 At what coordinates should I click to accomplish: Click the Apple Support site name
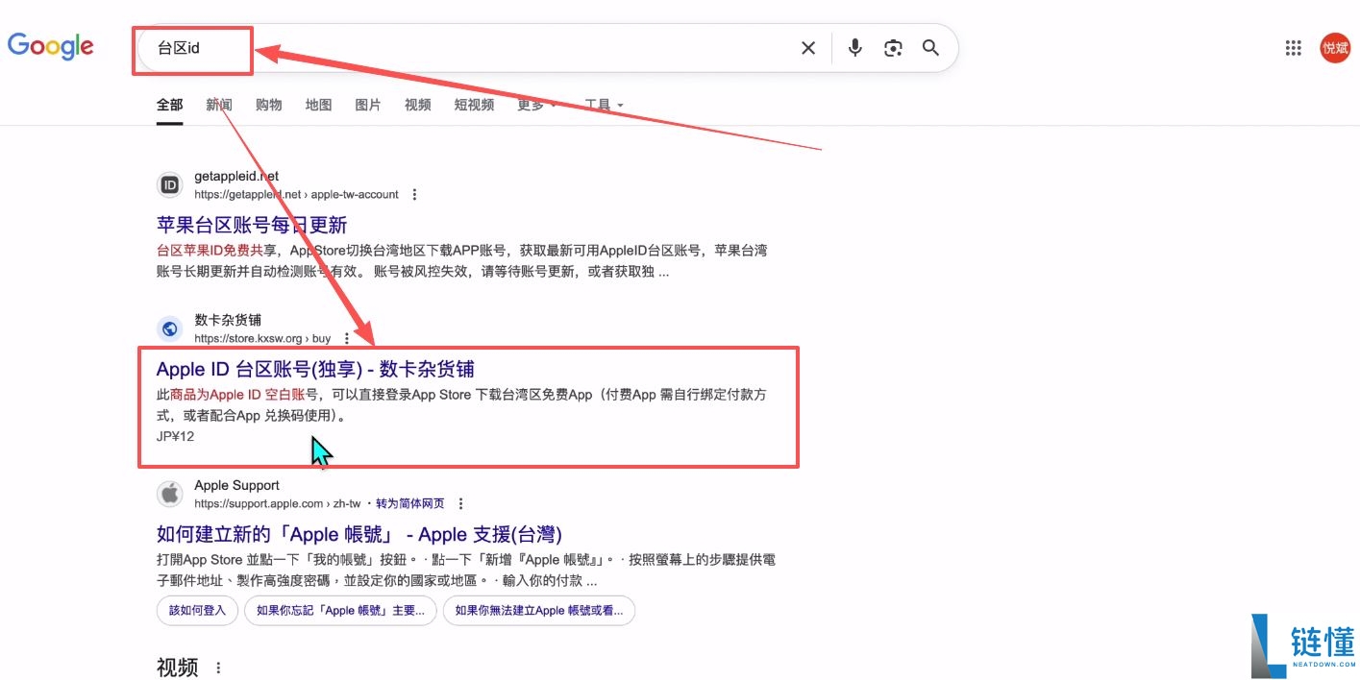coord(236,485)
